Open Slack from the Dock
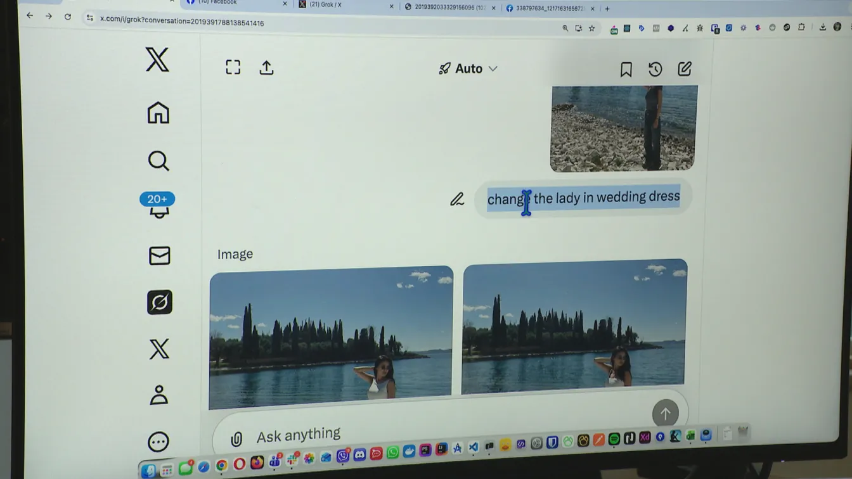The image size is (852, 479). 292,459
